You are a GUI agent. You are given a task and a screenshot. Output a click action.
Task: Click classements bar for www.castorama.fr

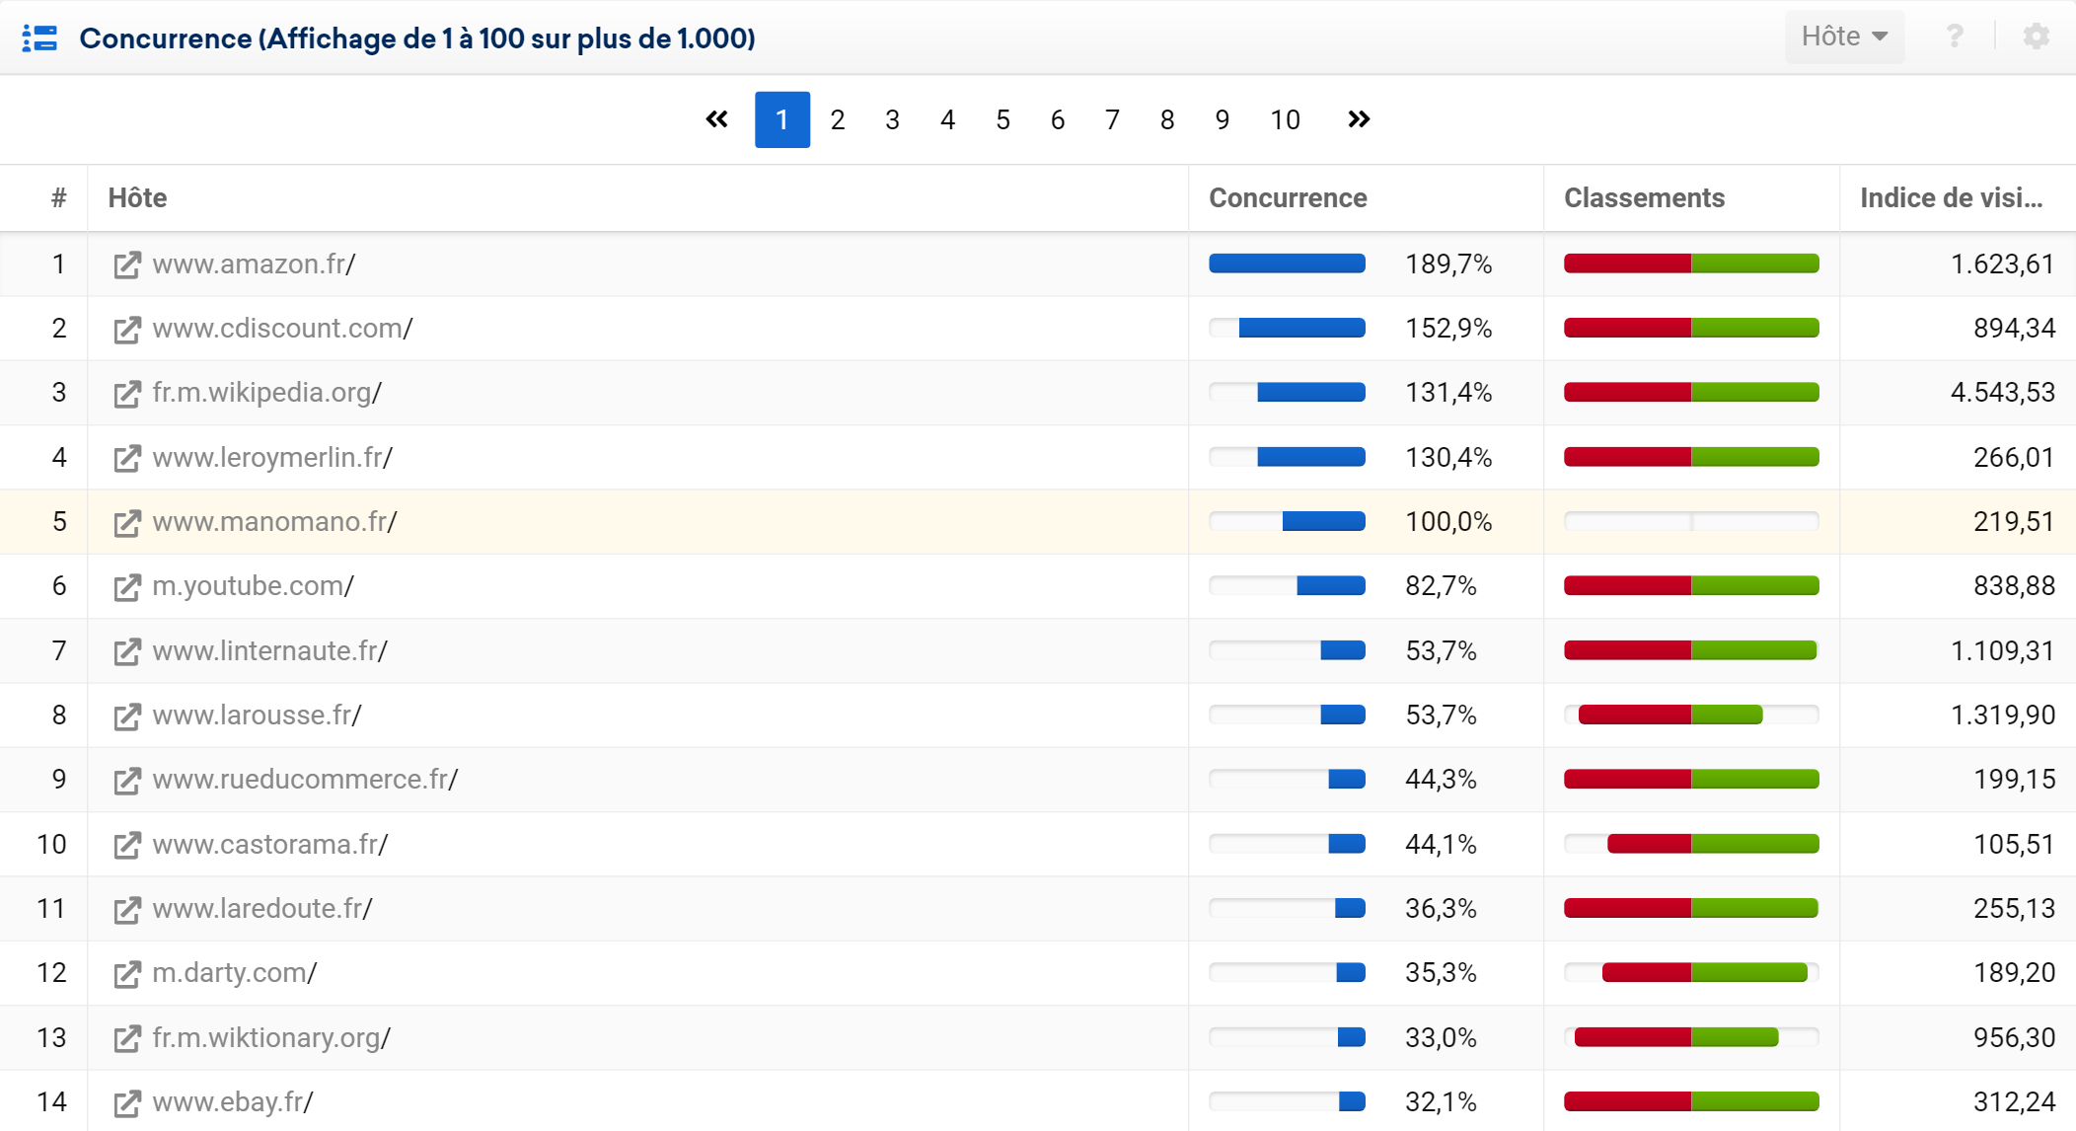[1691, 844]
